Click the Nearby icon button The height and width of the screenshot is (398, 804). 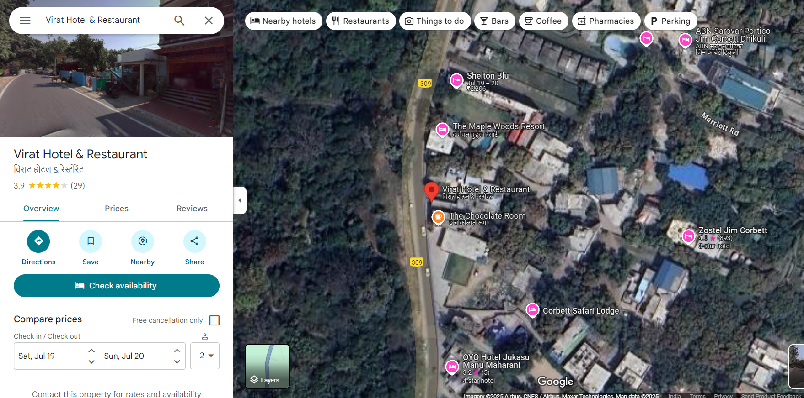point(143,241)
